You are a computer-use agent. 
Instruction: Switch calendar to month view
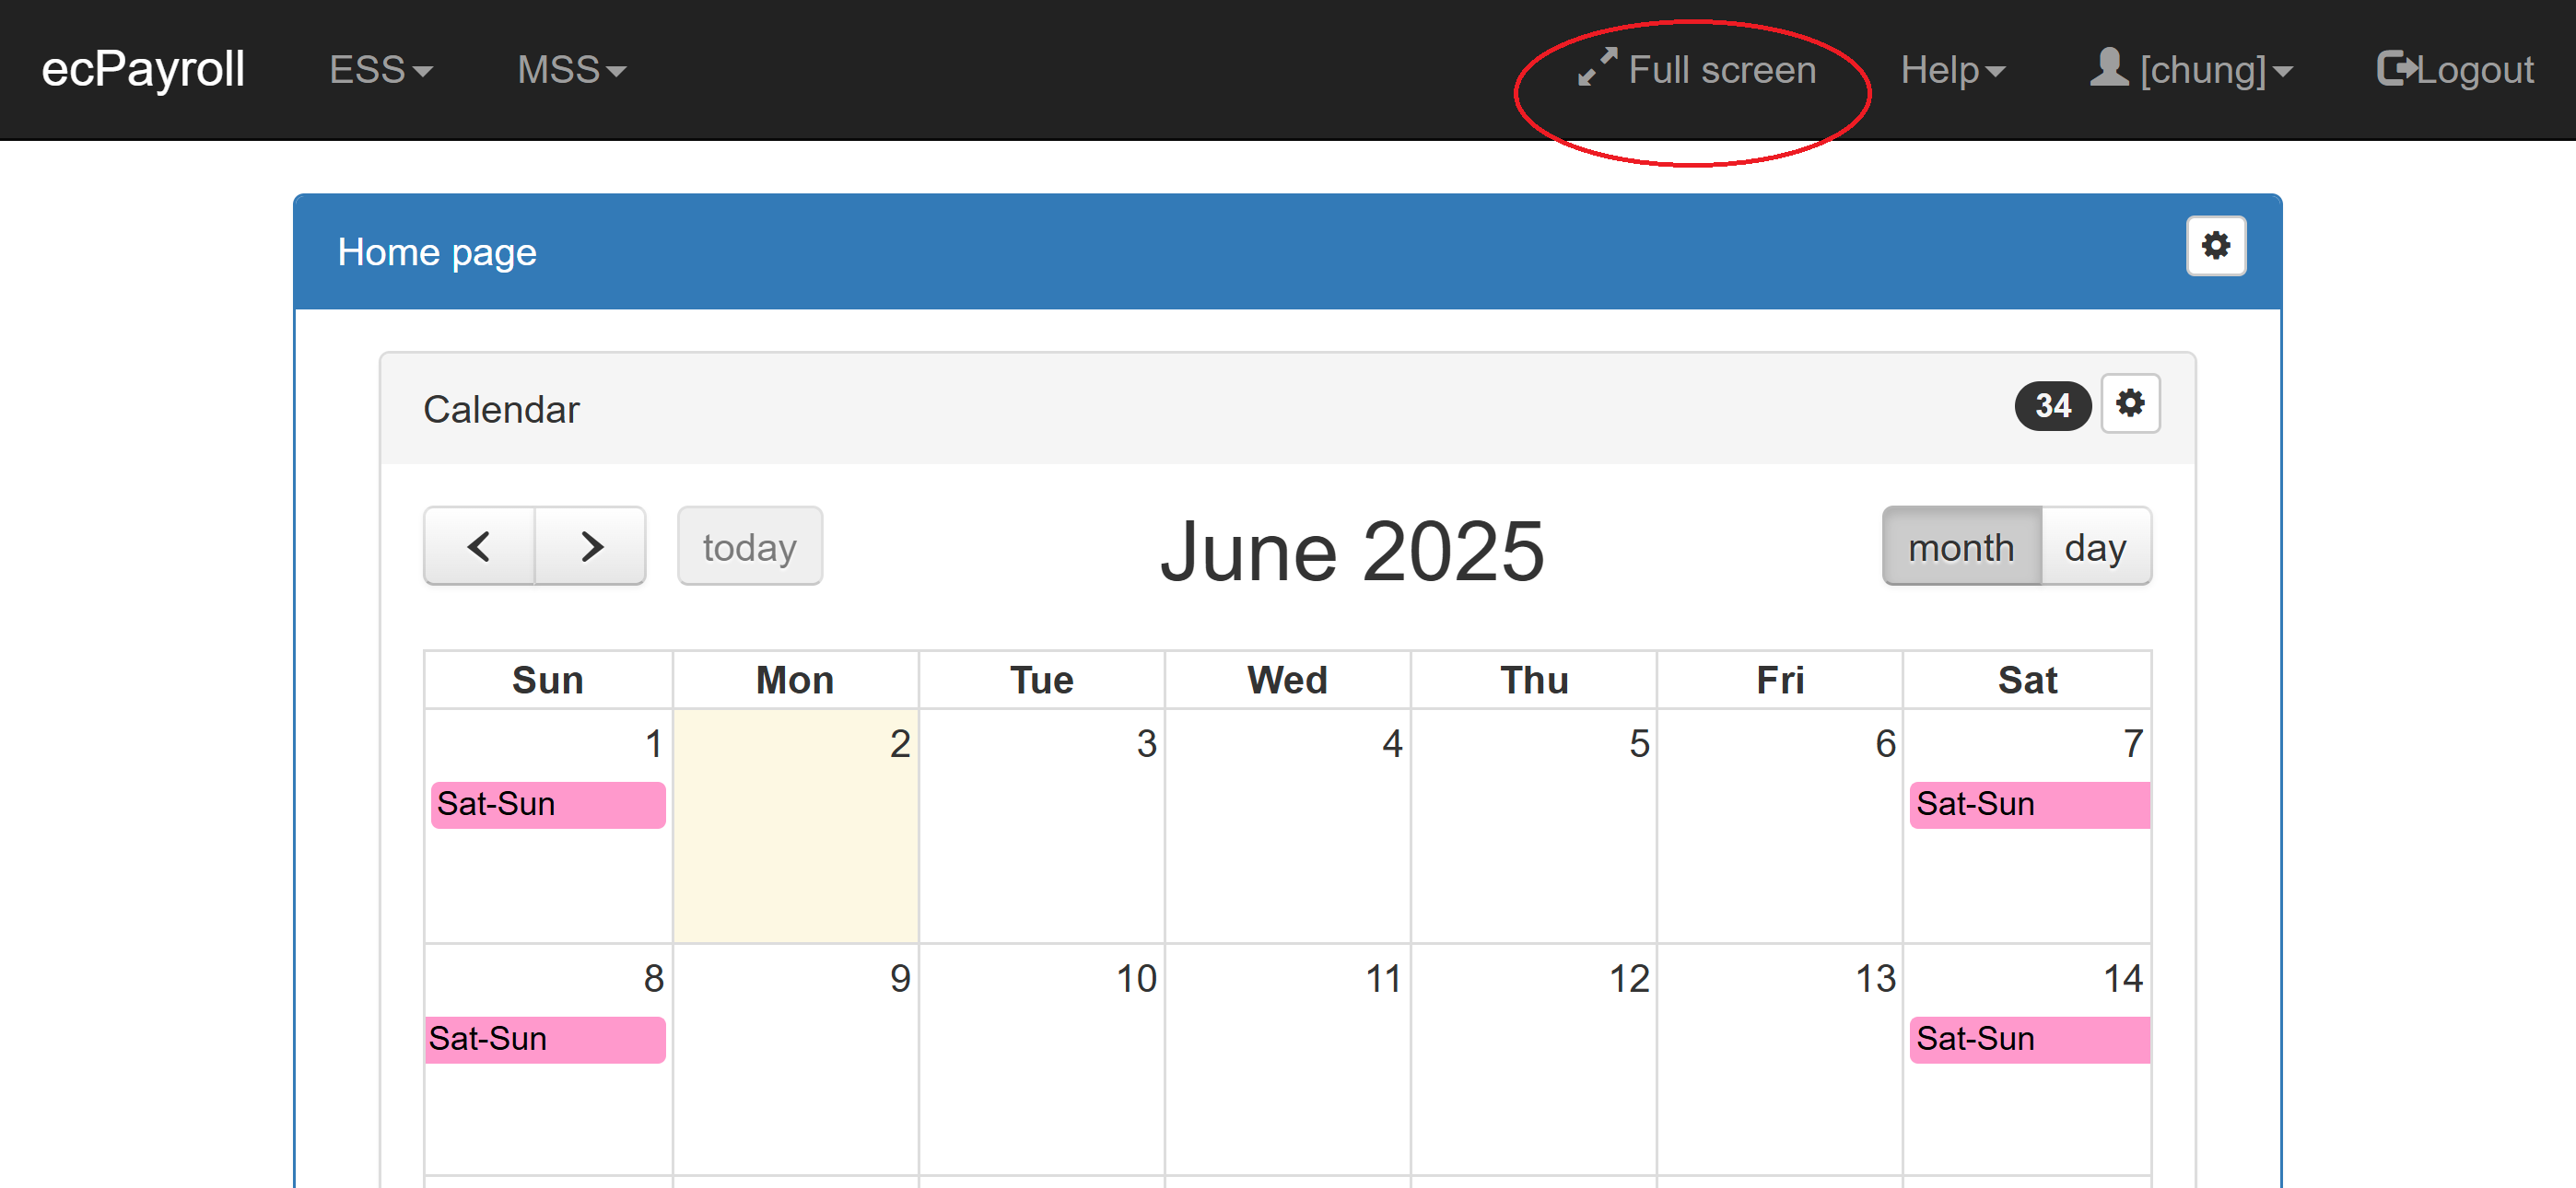pos(1960,547)
